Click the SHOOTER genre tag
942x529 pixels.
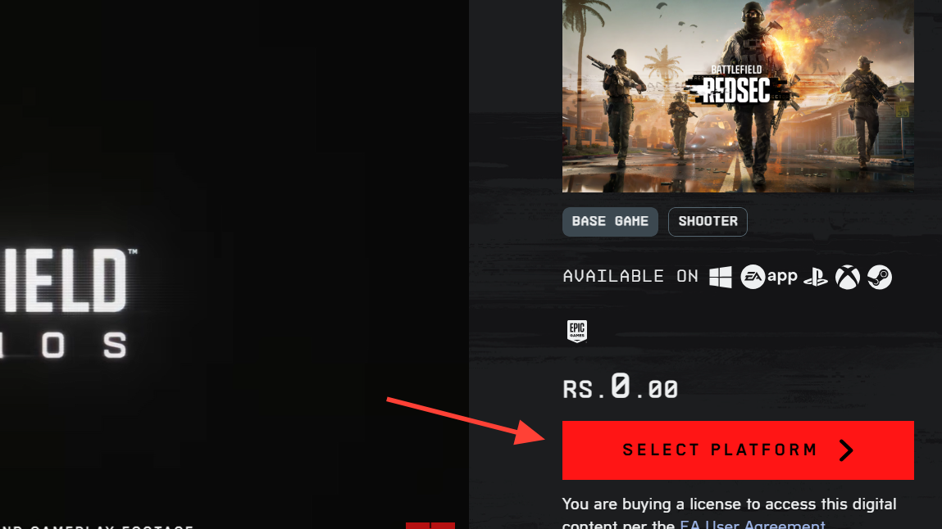(x=708, y=221)
